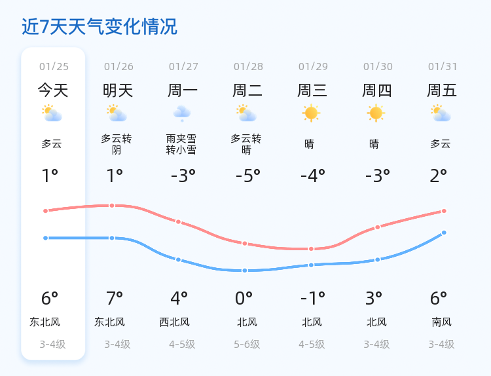Click the -5° low temperature for 周二

pyautogui.click(x=248, y=176)
